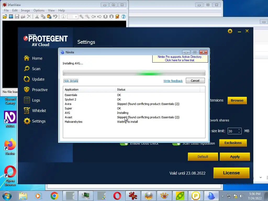Click the IrfanView image information icon

coord(63,16)
